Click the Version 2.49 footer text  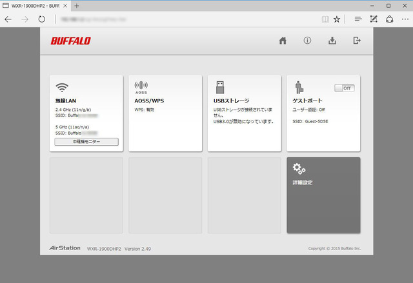point(137,249)
